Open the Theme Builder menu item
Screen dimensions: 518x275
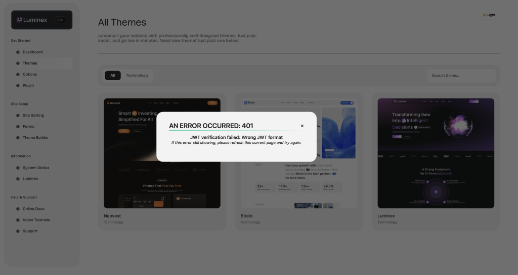[35, 137]
